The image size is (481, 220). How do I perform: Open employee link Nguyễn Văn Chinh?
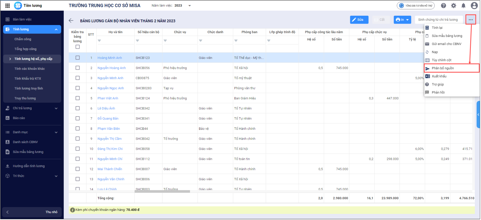pos(111,179)
